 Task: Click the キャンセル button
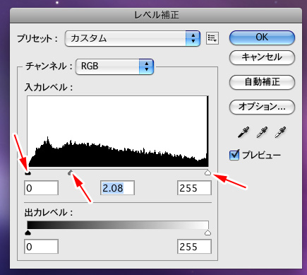(262, 57)
